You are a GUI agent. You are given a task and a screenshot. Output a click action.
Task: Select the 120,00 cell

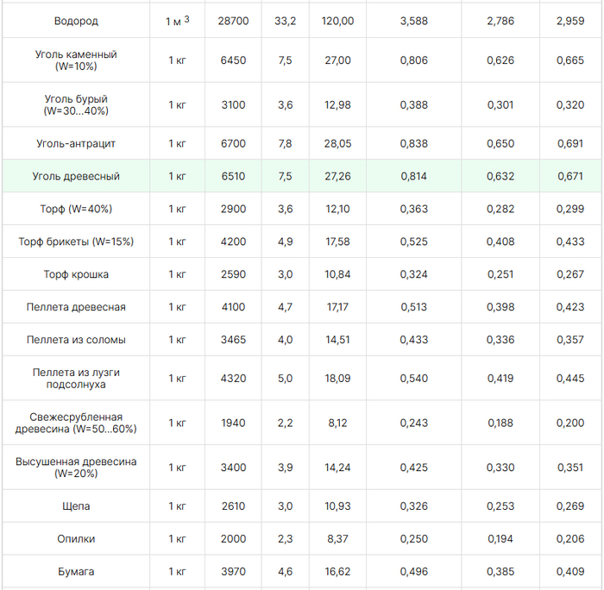click(x=337, y=21)
